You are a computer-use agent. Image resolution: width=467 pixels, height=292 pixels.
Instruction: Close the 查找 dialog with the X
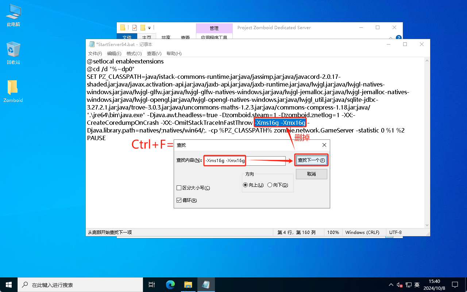(x=324, y=145)
